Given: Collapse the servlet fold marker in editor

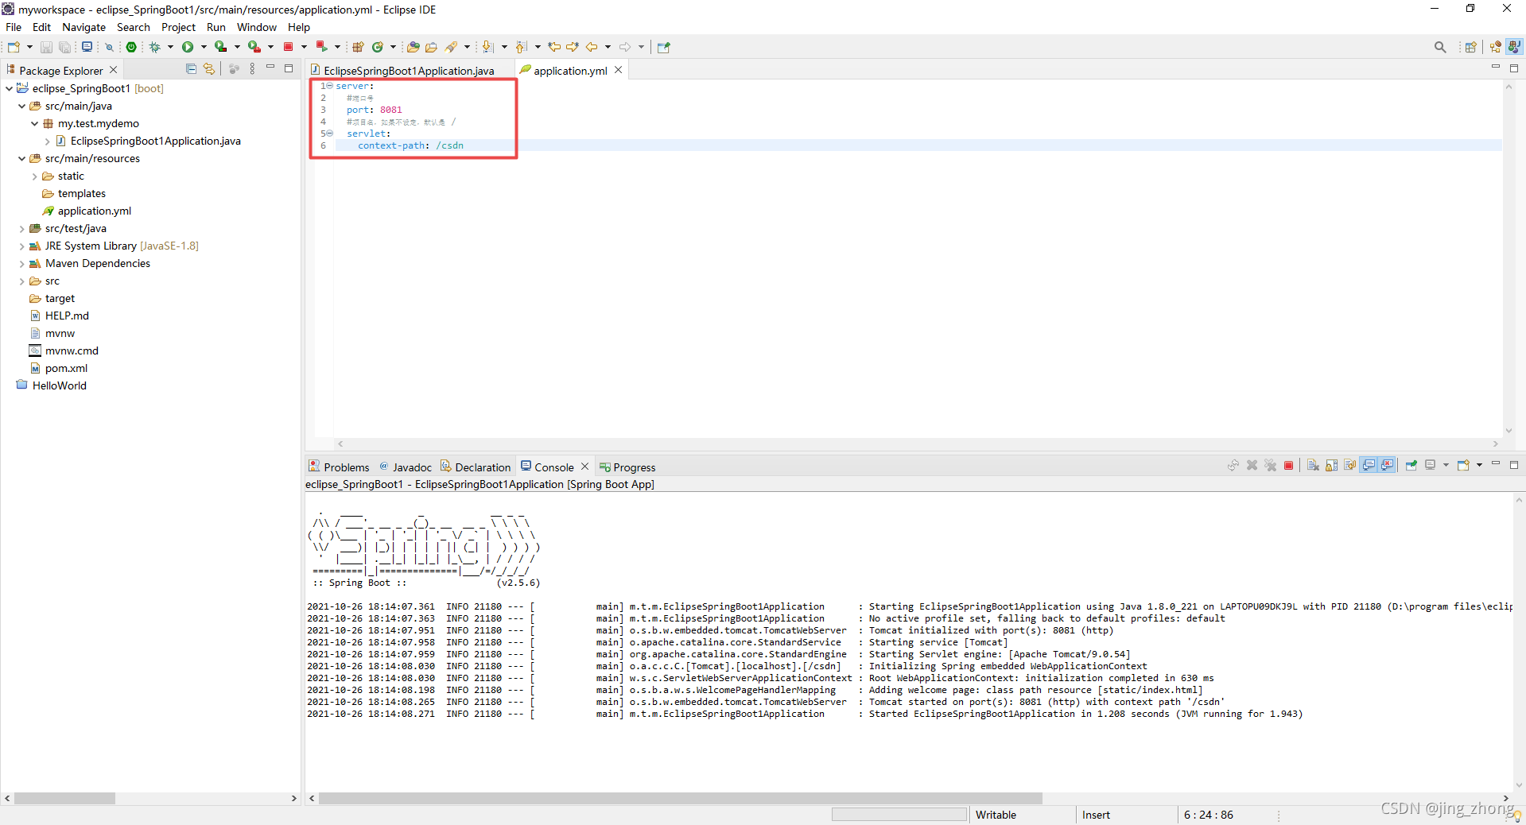Looking at the screenshot, I should [x=329, y=133].
